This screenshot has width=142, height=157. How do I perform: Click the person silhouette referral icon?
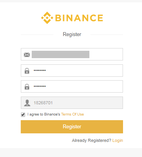click(27, 103)
